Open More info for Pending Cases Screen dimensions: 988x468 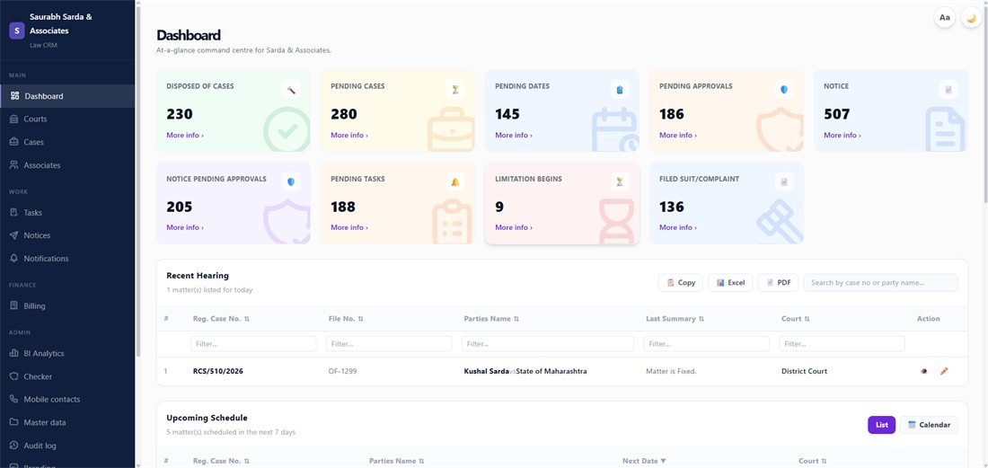click(349, 136)
